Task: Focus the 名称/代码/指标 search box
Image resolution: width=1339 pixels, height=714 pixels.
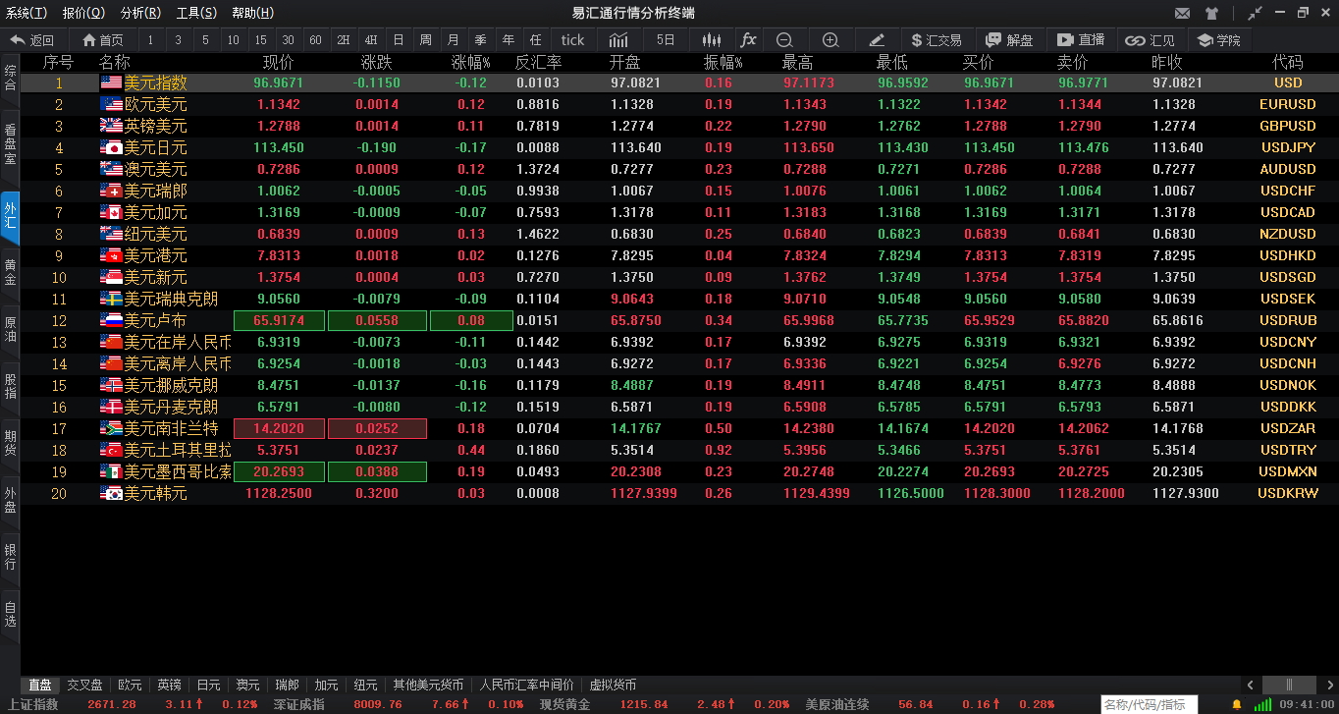Action: click(x=1149, y=704)
